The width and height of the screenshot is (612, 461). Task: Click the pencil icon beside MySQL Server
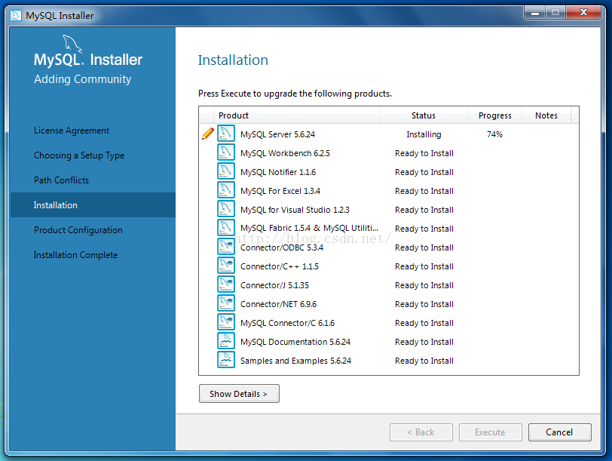pos(208,134)
